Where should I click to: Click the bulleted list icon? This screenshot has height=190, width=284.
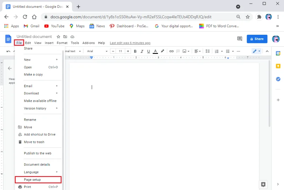click(x=228, y=51)
